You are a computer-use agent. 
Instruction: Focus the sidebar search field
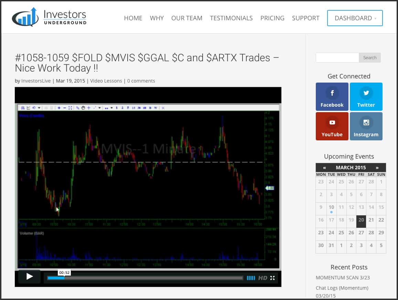click(337, 57)
